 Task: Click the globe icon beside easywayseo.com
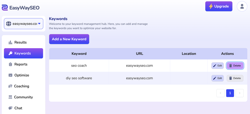tap(8, 24)
